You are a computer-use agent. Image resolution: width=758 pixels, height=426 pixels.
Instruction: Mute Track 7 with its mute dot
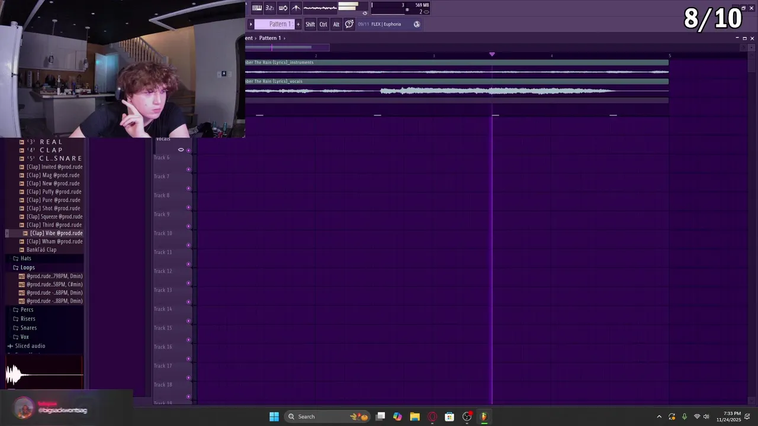coord(189,188)
